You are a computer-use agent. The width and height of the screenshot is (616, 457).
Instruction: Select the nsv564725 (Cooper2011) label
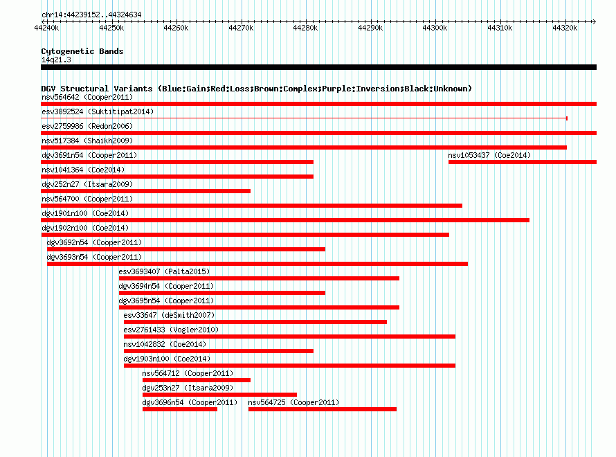[x=293, y=402]
